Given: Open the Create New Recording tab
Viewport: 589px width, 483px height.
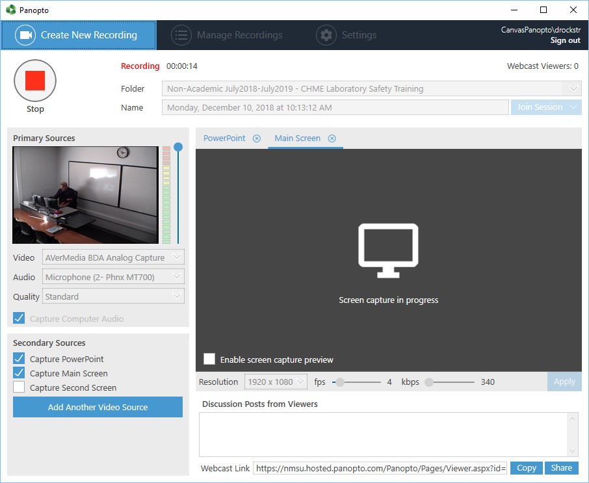Looking at the screenshot, I should click(x=79, y=35).
